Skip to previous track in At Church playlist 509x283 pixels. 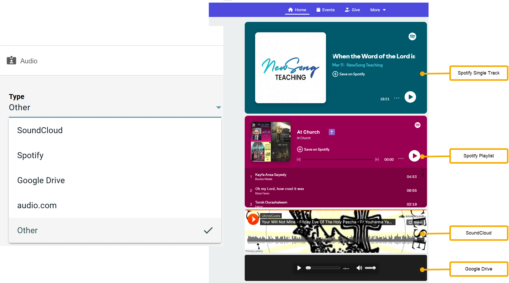(299, 159)
